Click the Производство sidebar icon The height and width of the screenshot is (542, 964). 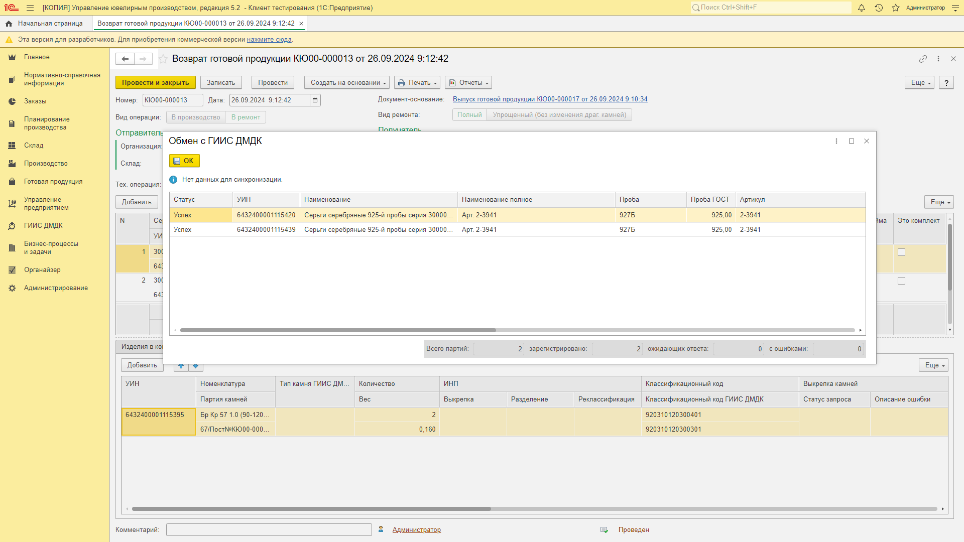pos(12,164)
